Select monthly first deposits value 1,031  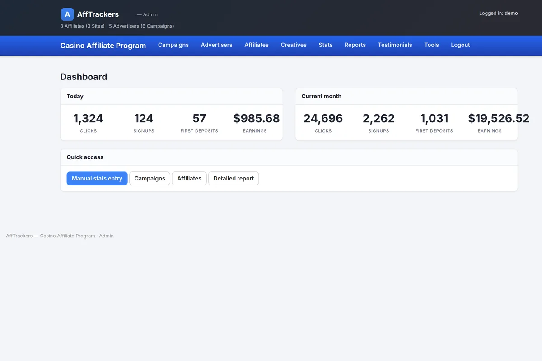(434, 118)
